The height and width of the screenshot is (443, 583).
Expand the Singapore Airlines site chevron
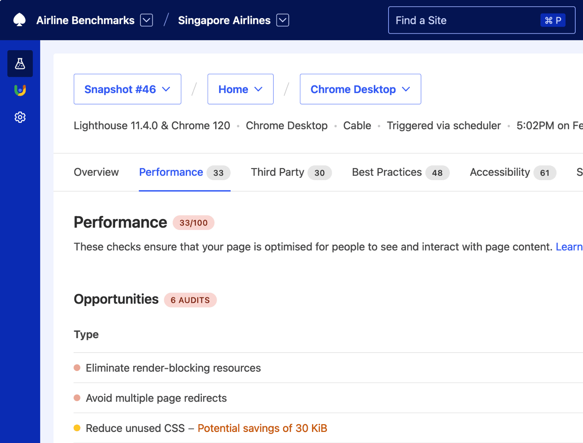coord(283,20)
